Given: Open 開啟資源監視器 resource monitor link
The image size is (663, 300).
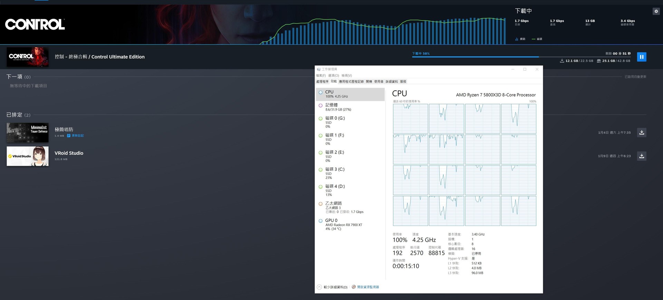Looking at the screenshot, I should point(368,287).
